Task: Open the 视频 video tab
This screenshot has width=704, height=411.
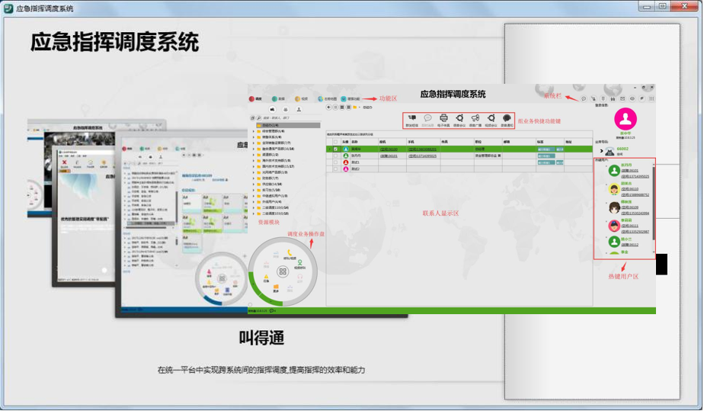Action: pos(301,99)
